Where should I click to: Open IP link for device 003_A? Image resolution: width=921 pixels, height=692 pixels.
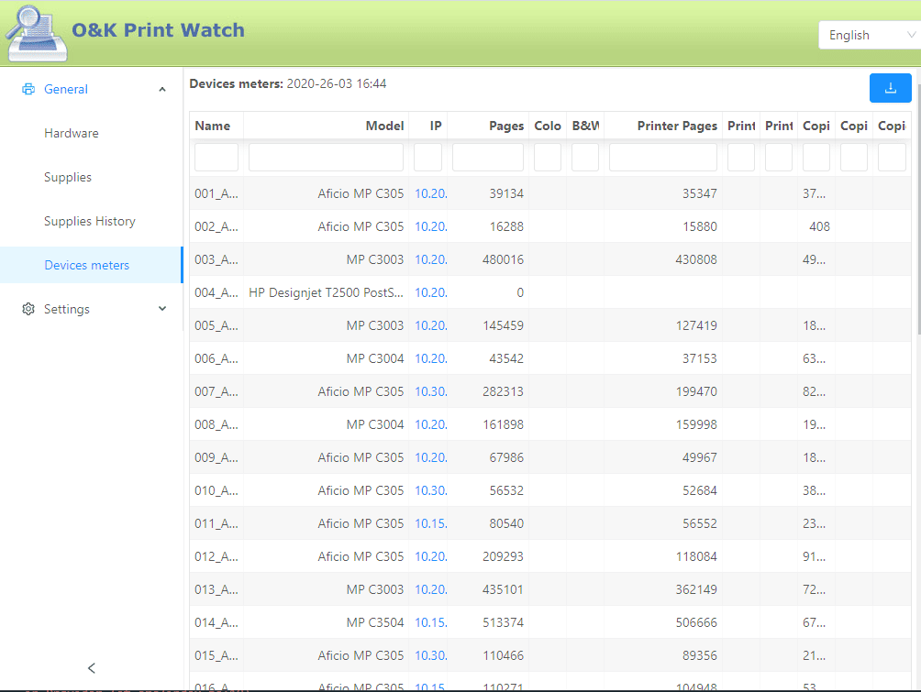coord(430,259)
